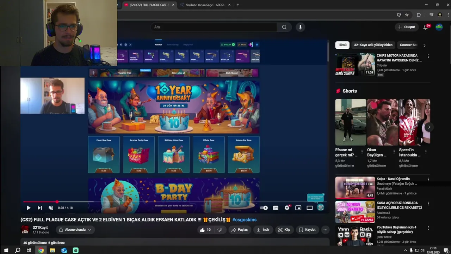
Task: Open options for Speed'in İstanbulda Short
Action: (x=426, y=152)
